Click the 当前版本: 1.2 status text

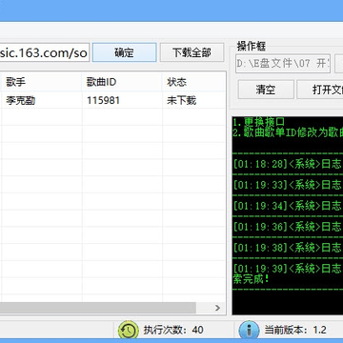point(295,330)
